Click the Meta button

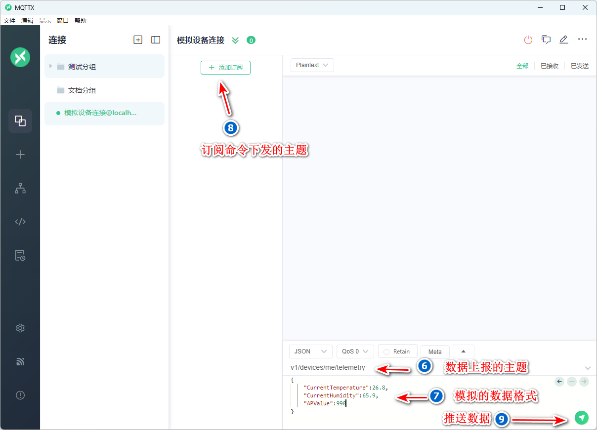point(435,352)
